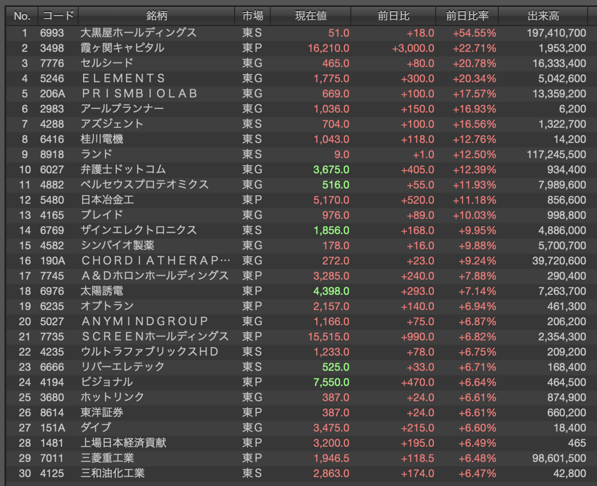This screenshot has height=486, width=597.
Task: Click current price 16,210.0
Action: point(328,48)
